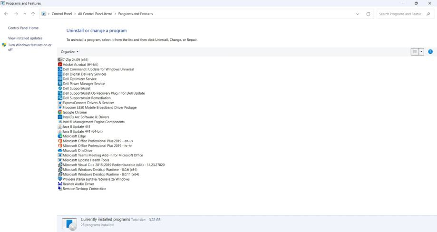Viewport: 437px width, 232px height.
Task: Click the Dell Optimizer Service icon
Action: click(x=60, y=79)
